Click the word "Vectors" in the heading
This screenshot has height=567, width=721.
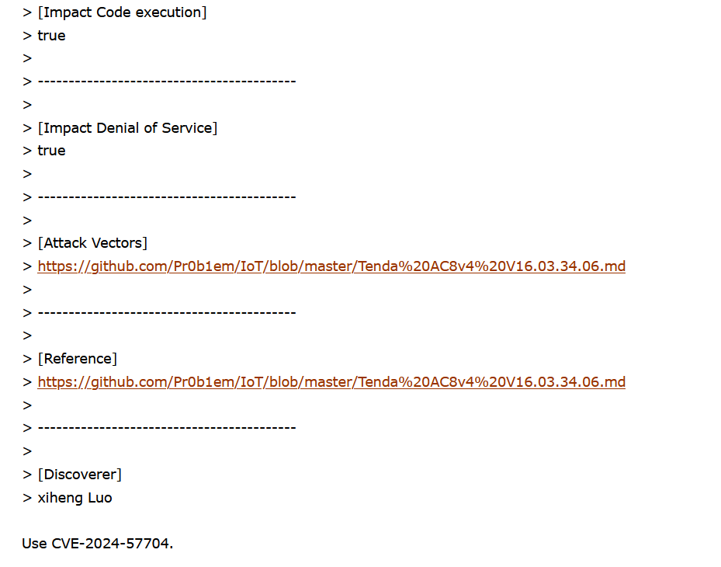tap(117, 243)
